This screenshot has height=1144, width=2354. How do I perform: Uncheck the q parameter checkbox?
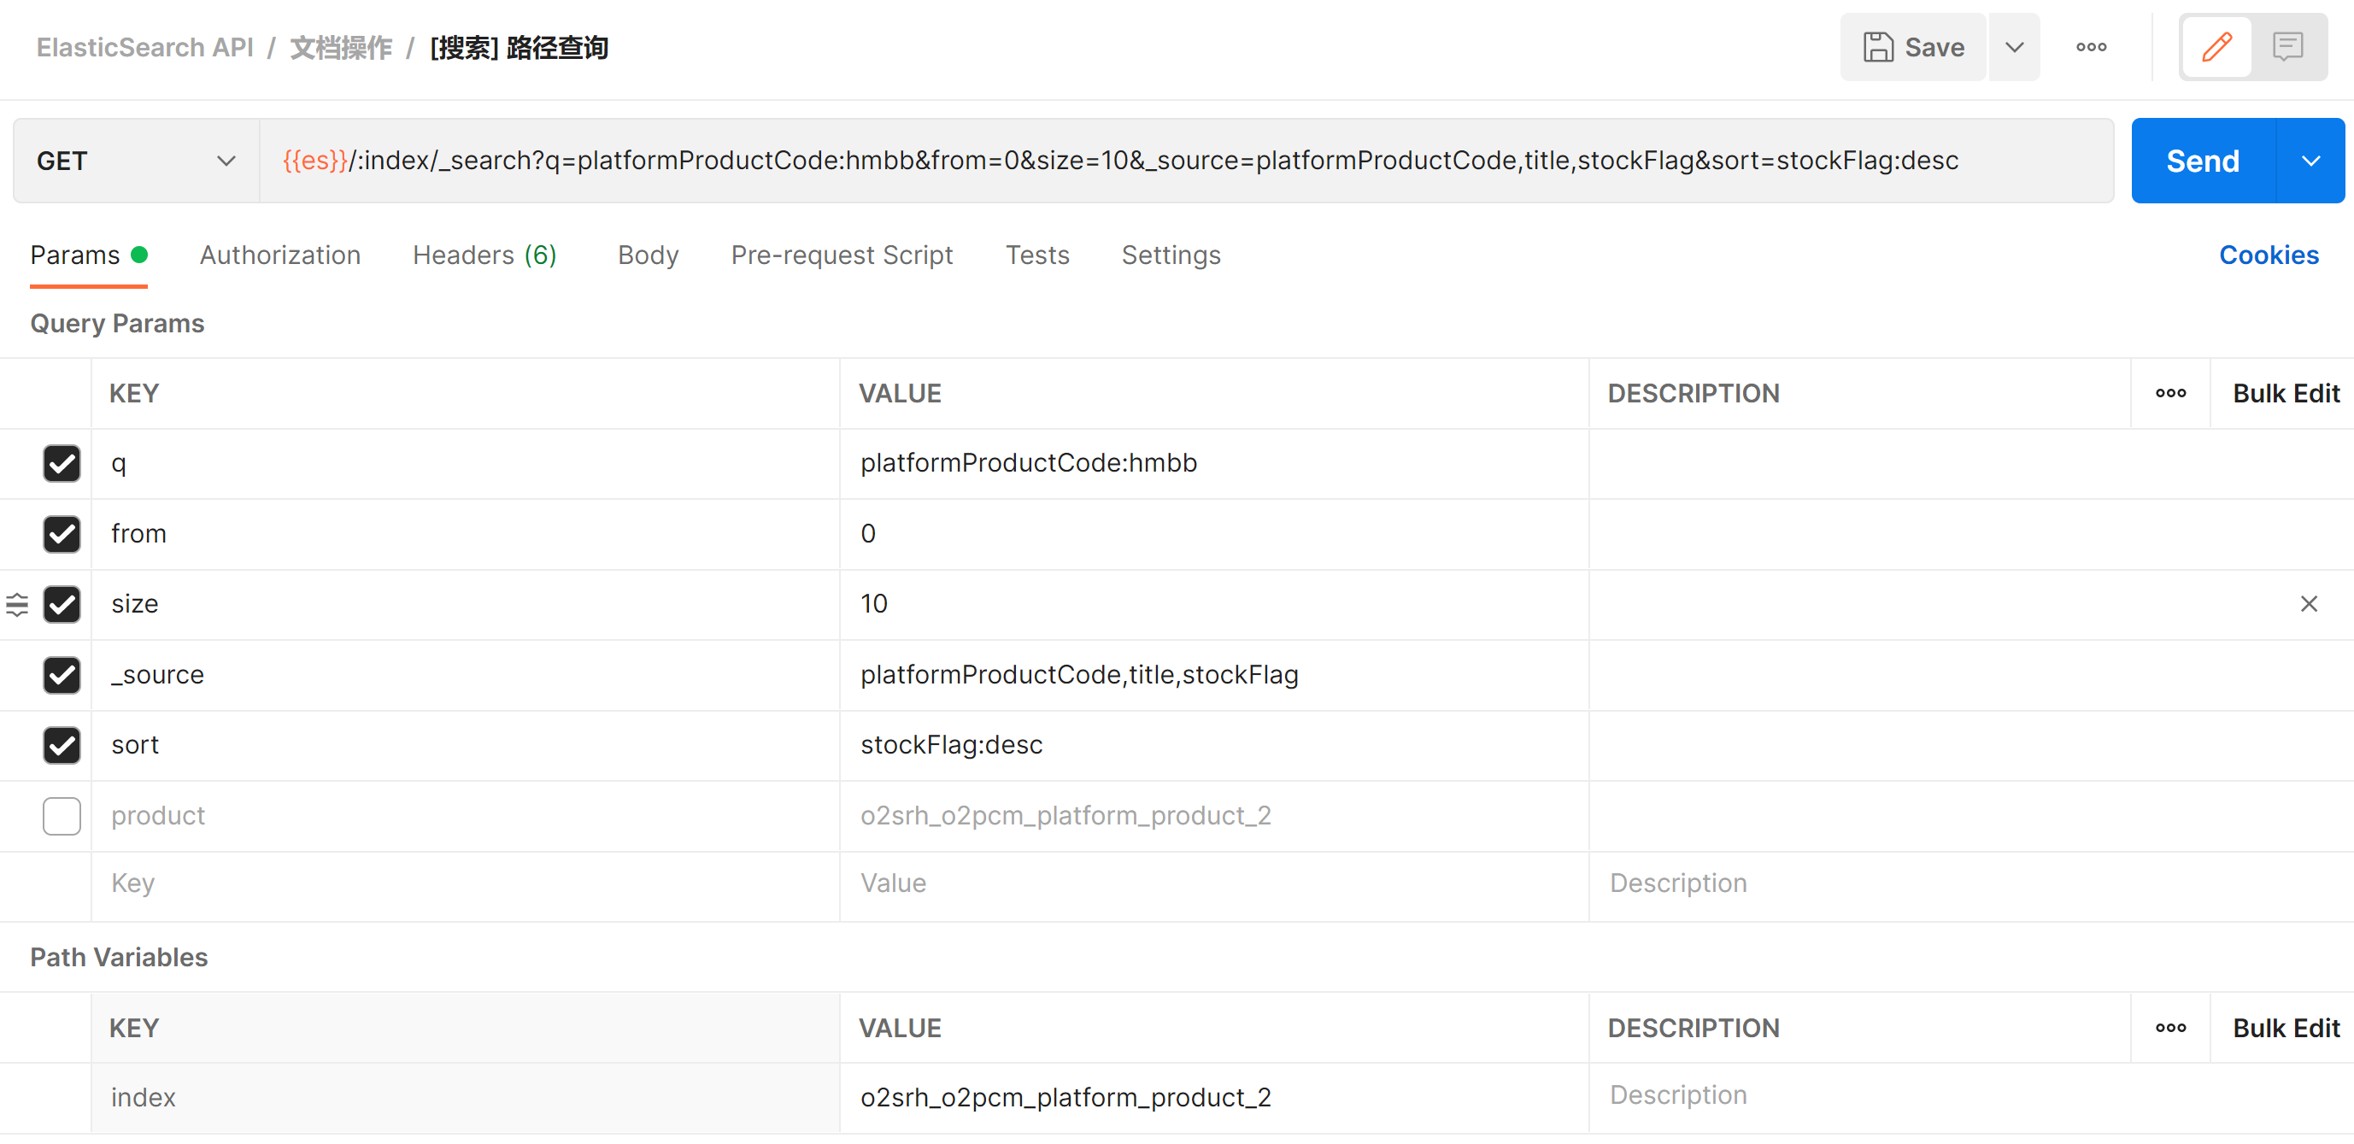(x=62, y=463)
